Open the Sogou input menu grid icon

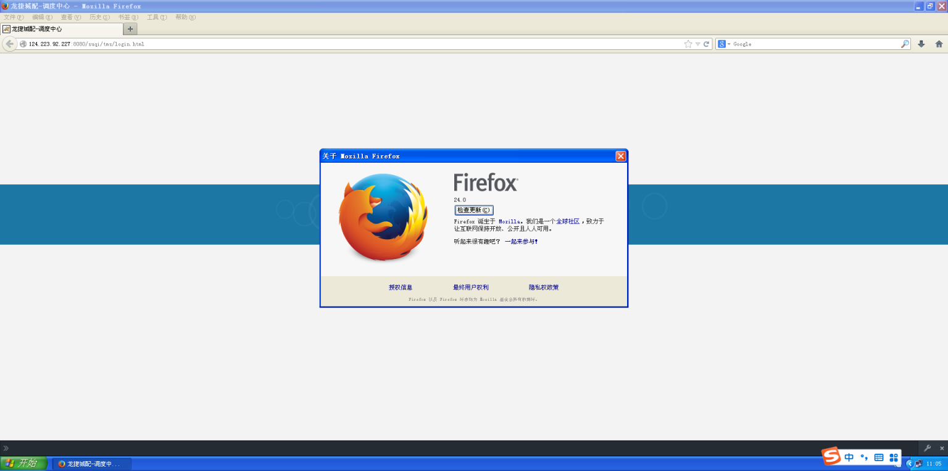point(893,457)
